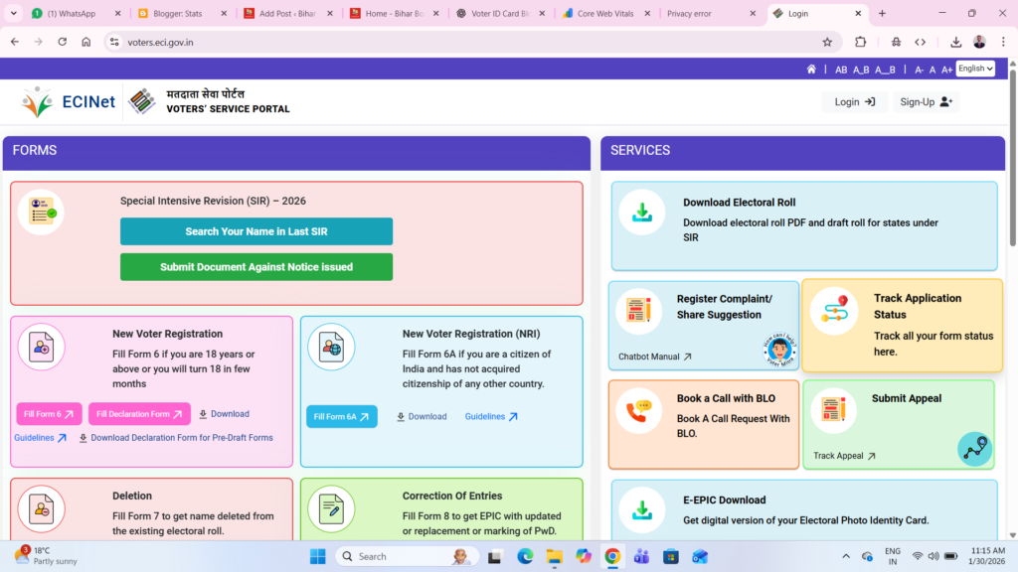Open the home icon on the purple bar

[x=811, y=69]
